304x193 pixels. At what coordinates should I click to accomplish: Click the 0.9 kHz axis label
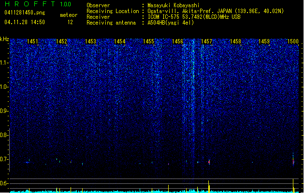coord(4,111)
